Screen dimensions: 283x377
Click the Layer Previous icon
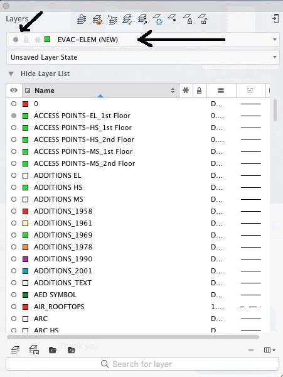(112, 19)
